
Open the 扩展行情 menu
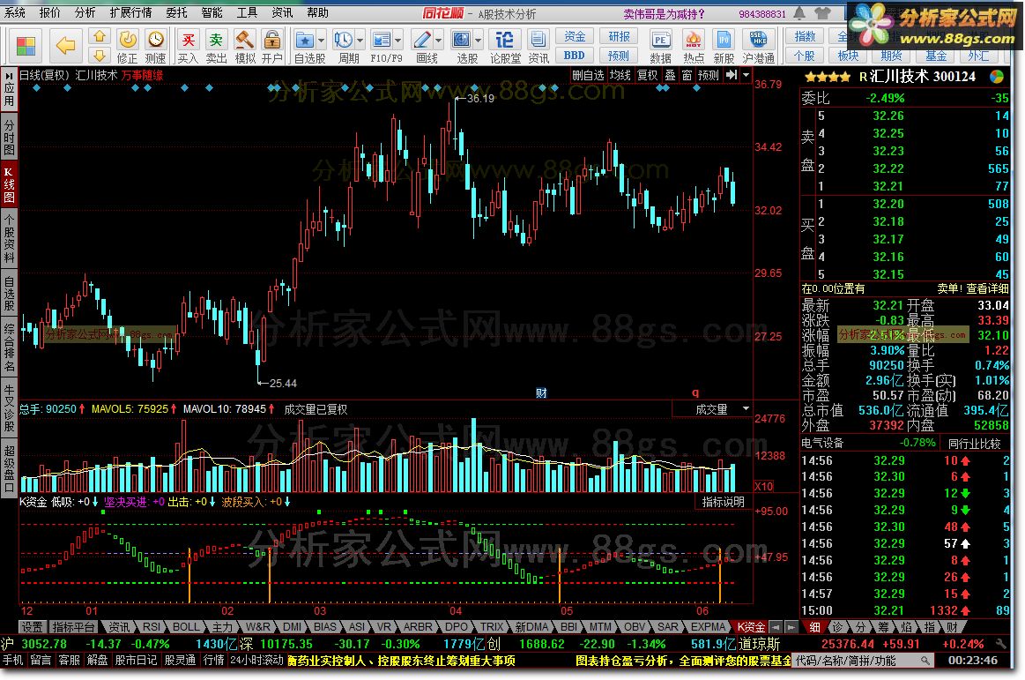[130, 13]
